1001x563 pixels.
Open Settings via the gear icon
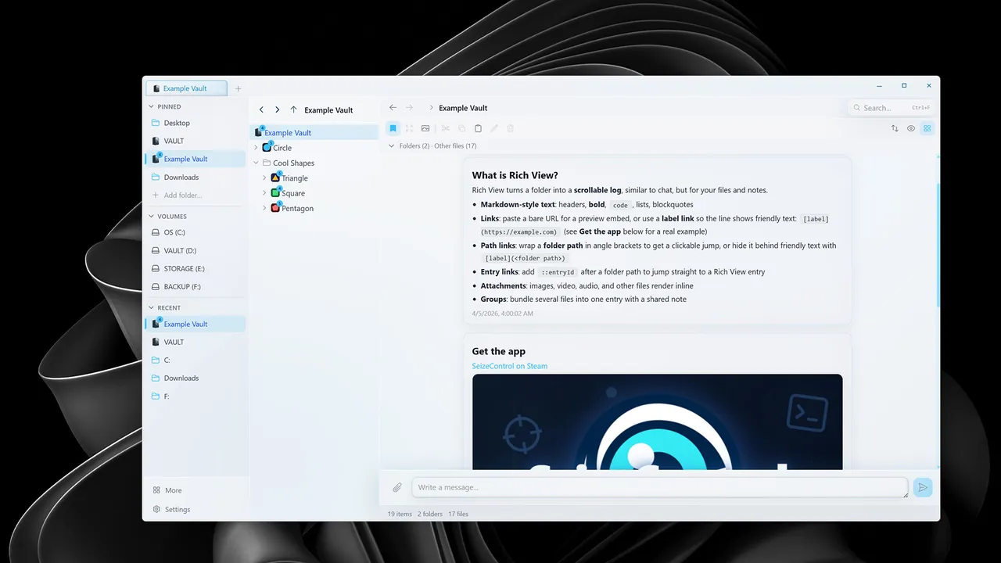tap(156, 509)
